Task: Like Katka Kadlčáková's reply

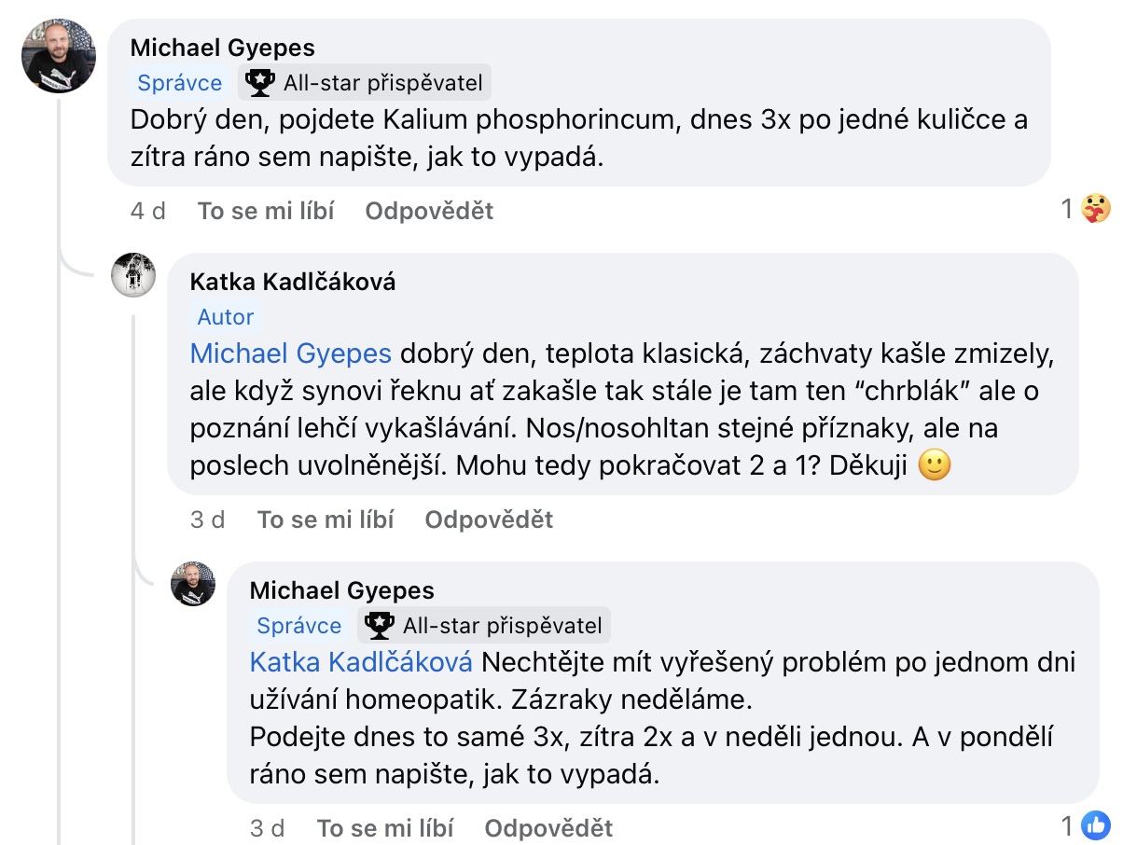Action: coord(326,519)
